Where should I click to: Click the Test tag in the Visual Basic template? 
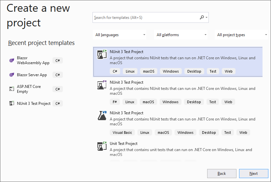pyautogui.click(x=228, y=133)
